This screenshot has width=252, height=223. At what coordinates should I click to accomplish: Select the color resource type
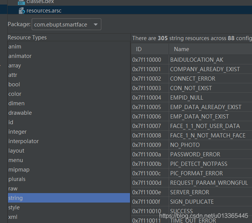[69, 94]
